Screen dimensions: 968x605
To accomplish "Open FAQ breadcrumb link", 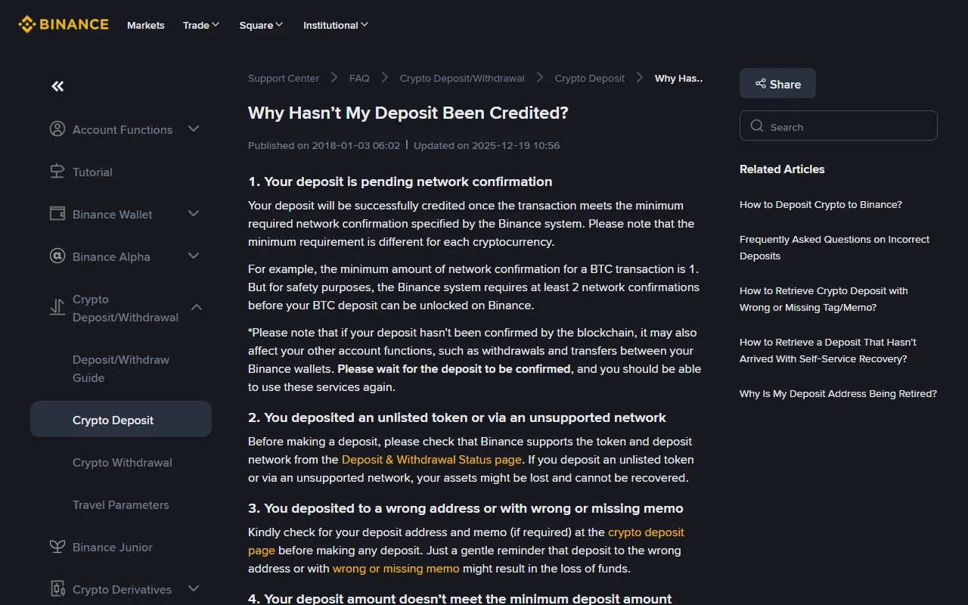I will (359, 78).
